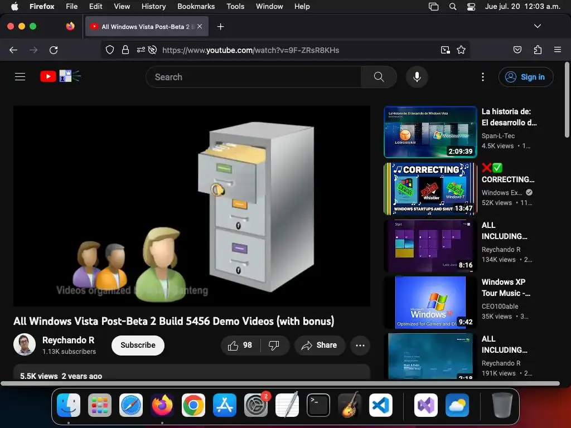Open macOS Control Center in the menu bar
Image resolution: width=571 pixels, height=428 pixels.
pos(471,7)
